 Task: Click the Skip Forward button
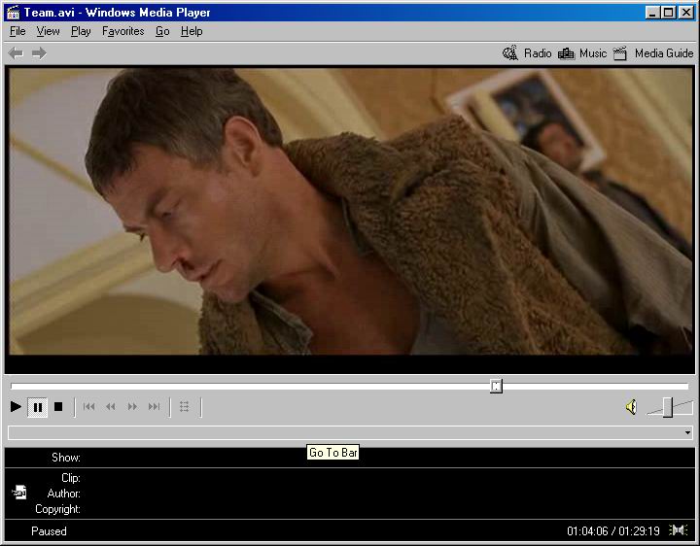click(154, 407)
